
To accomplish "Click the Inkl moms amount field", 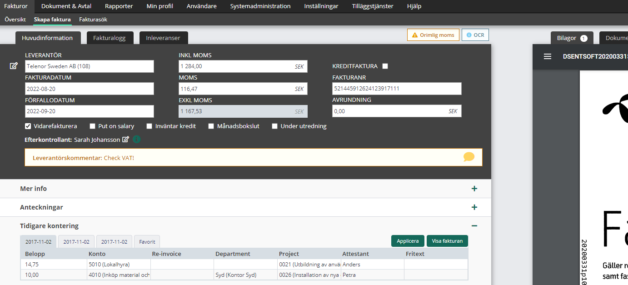I will (x=243, y=66).
